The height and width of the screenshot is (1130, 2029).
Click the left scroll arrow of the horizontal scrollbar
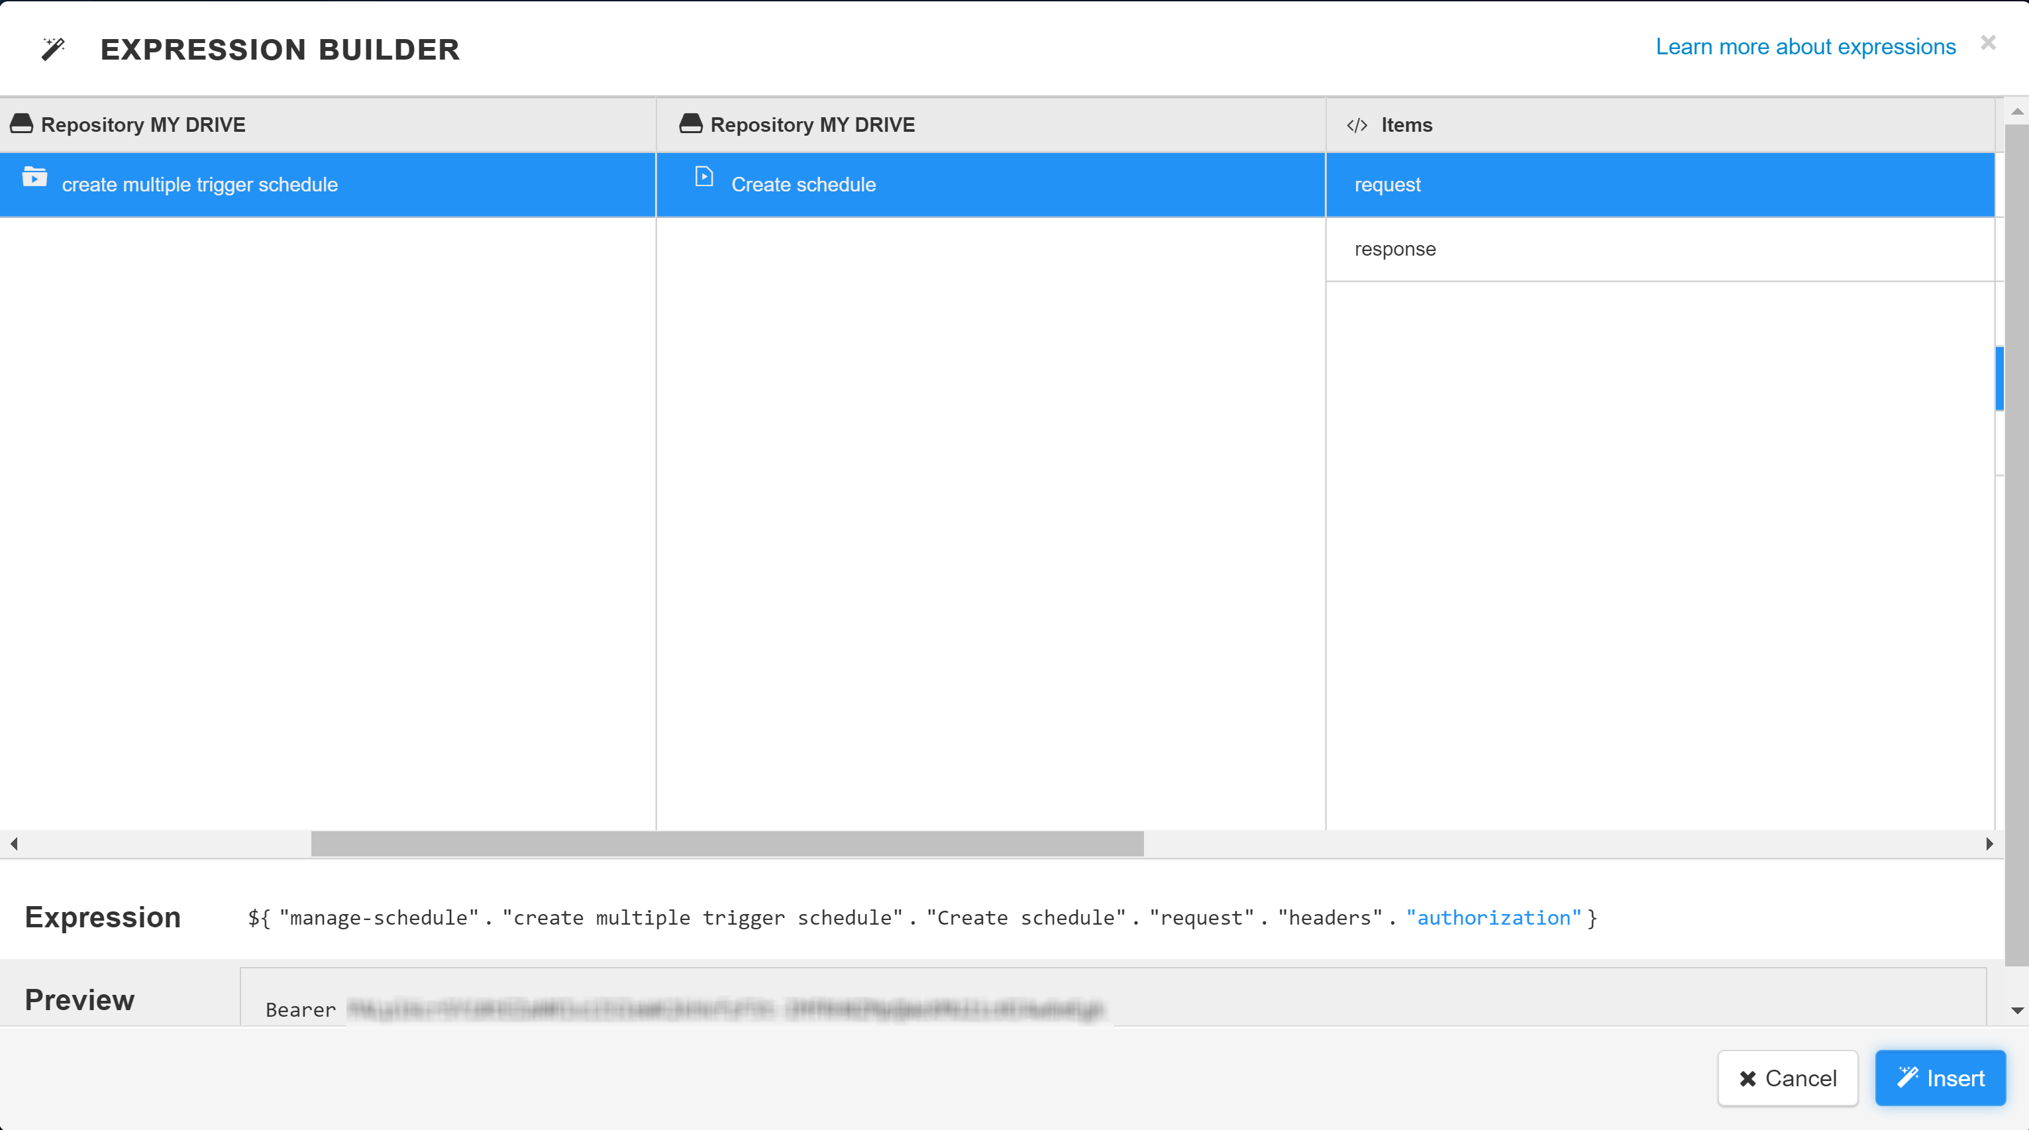pos(13,843)
